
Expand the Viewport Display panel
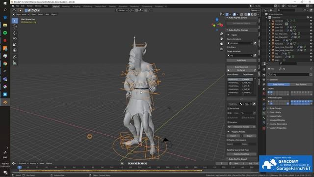277,120
